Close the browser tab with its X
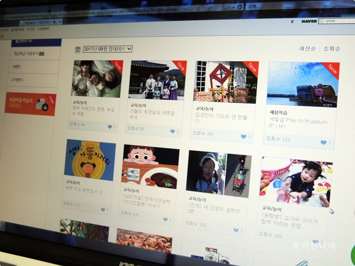Screen dimensions: 355x266 pyautogui.click(x=60, y=22)
